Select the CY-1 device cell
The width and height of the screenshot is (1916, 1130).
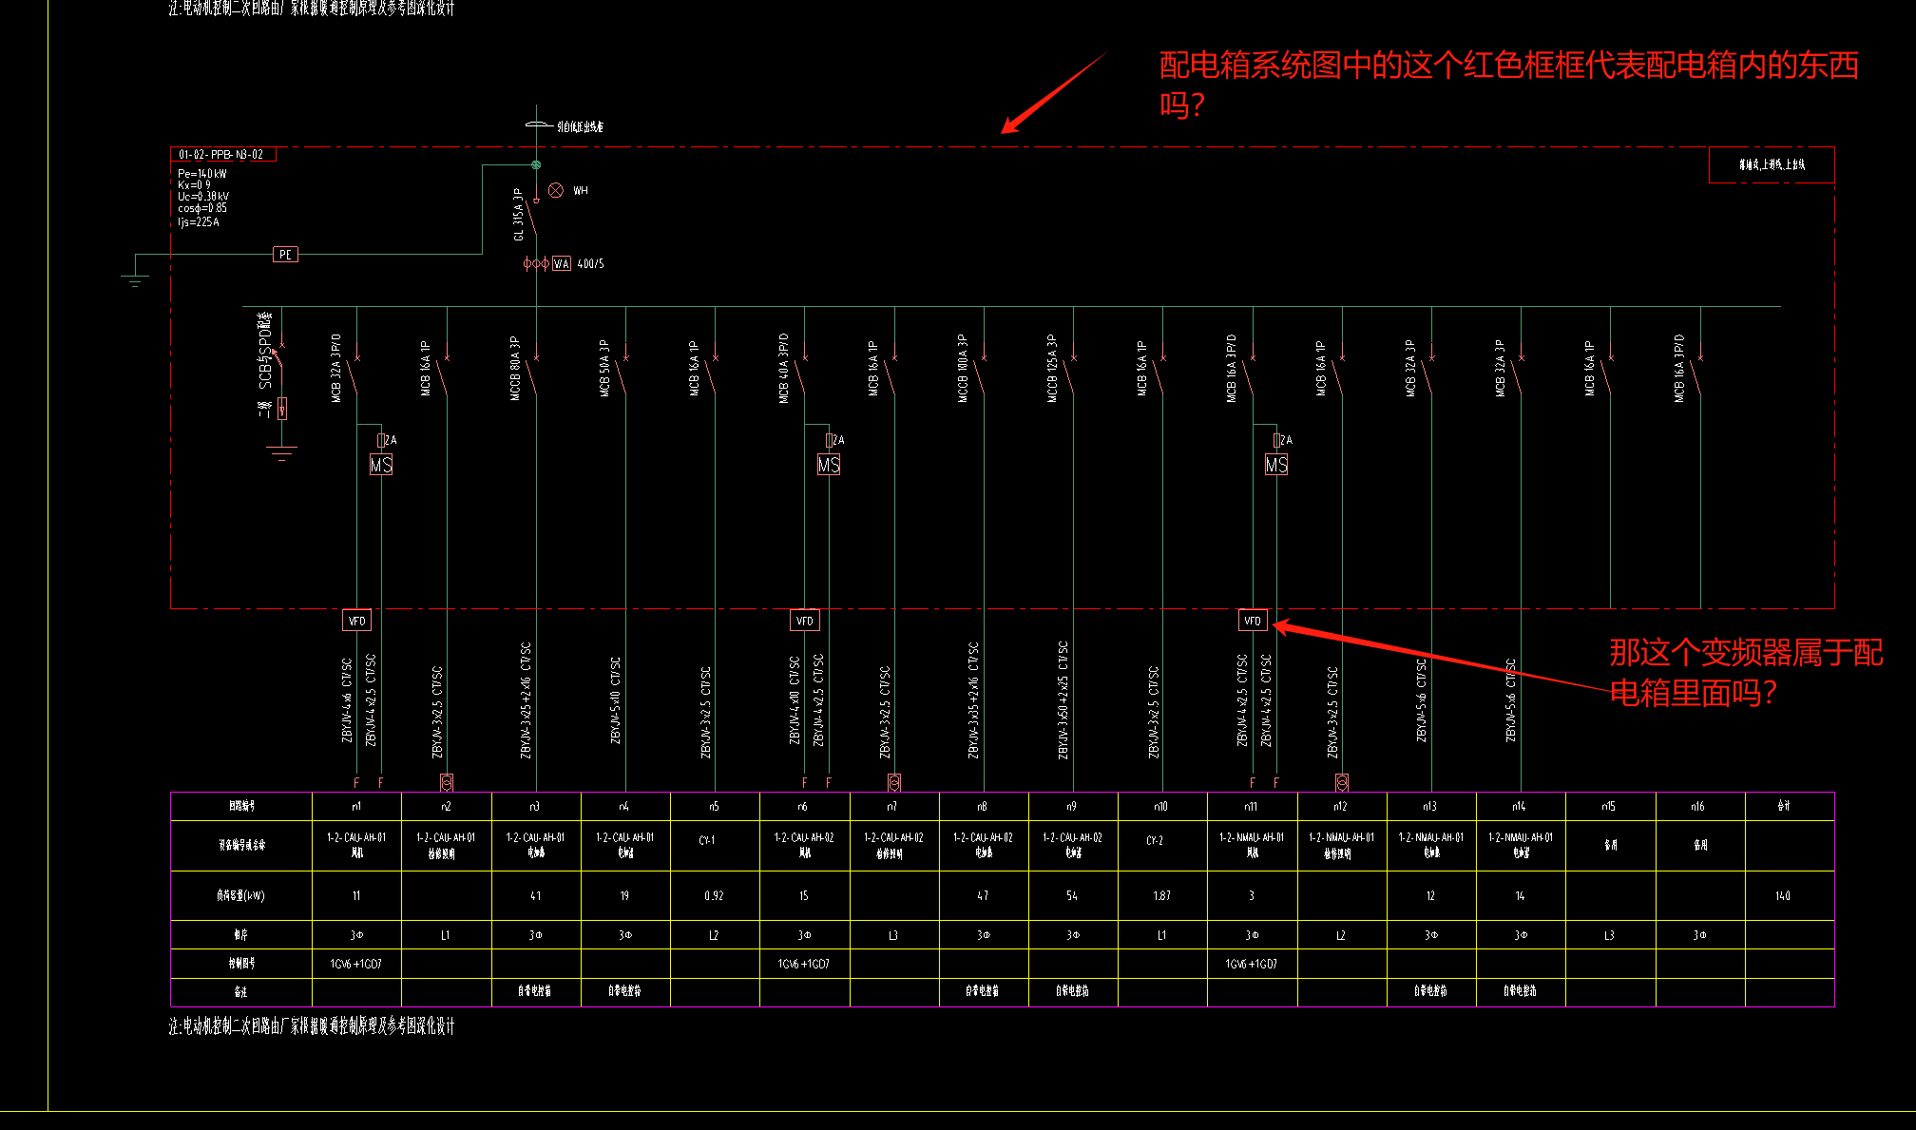point(715,845)
